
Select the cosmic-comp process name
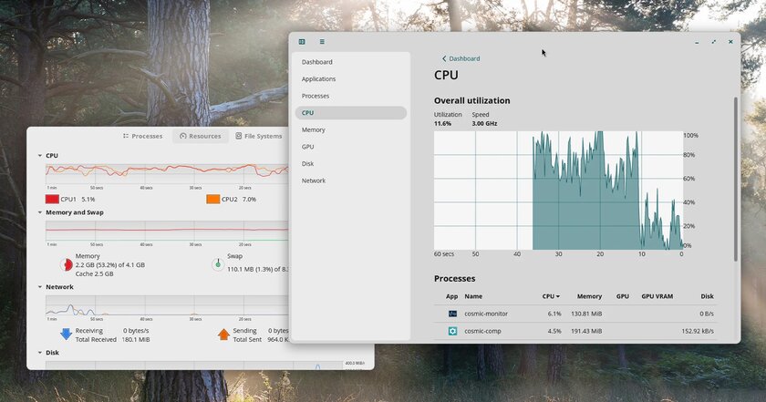pyautogui.click(x=482, y=331)
